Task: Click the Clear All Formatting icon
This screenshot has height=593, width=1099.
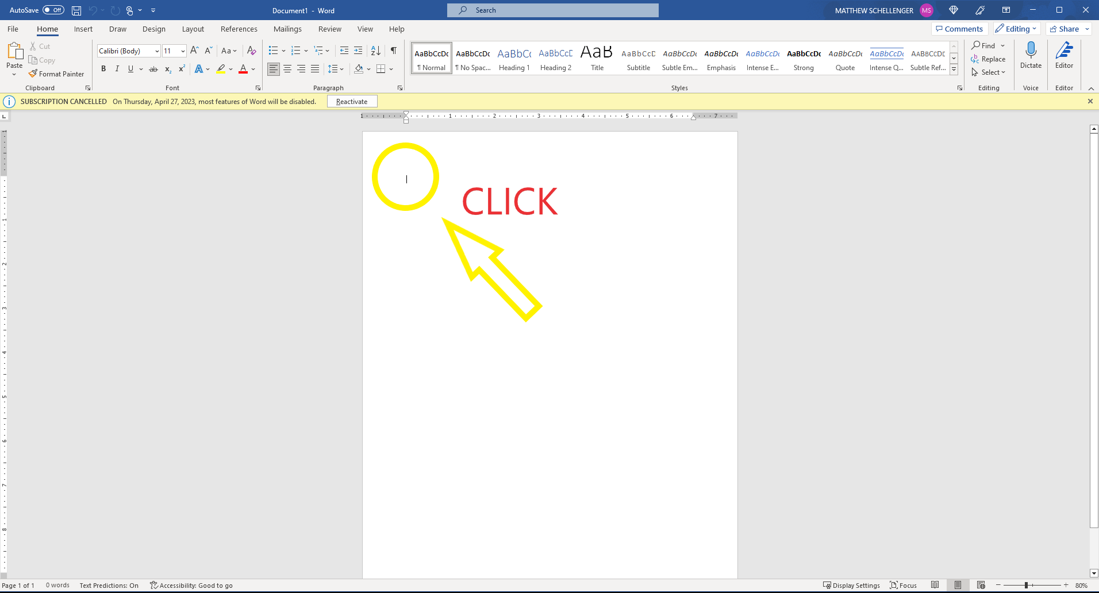Action: [251, 51]
